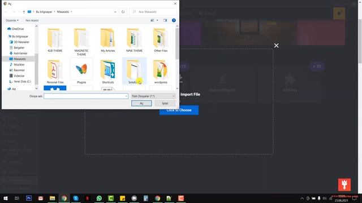Click Yeni klasör button
362x203 pixels.
click(32, 20)
